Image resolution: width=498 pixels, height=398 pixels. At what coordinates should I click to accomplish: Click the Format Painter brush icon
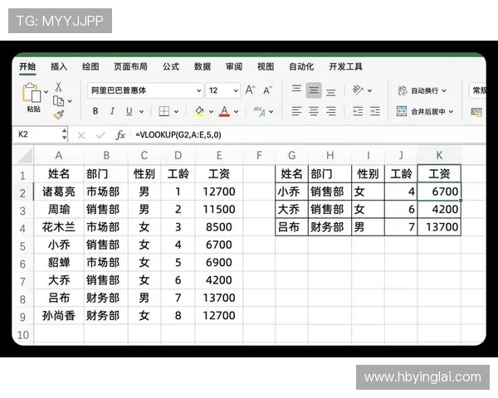click(58, 114)
